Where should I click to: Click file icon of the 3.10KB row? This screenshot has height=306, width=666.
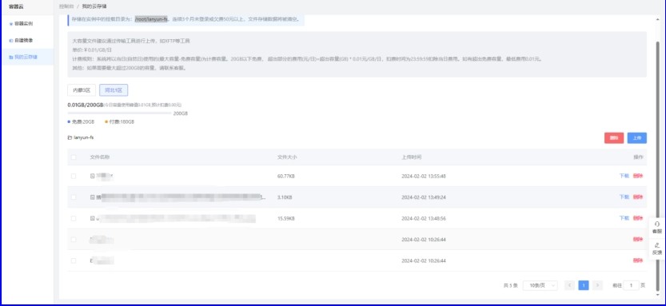click(92, 197)
